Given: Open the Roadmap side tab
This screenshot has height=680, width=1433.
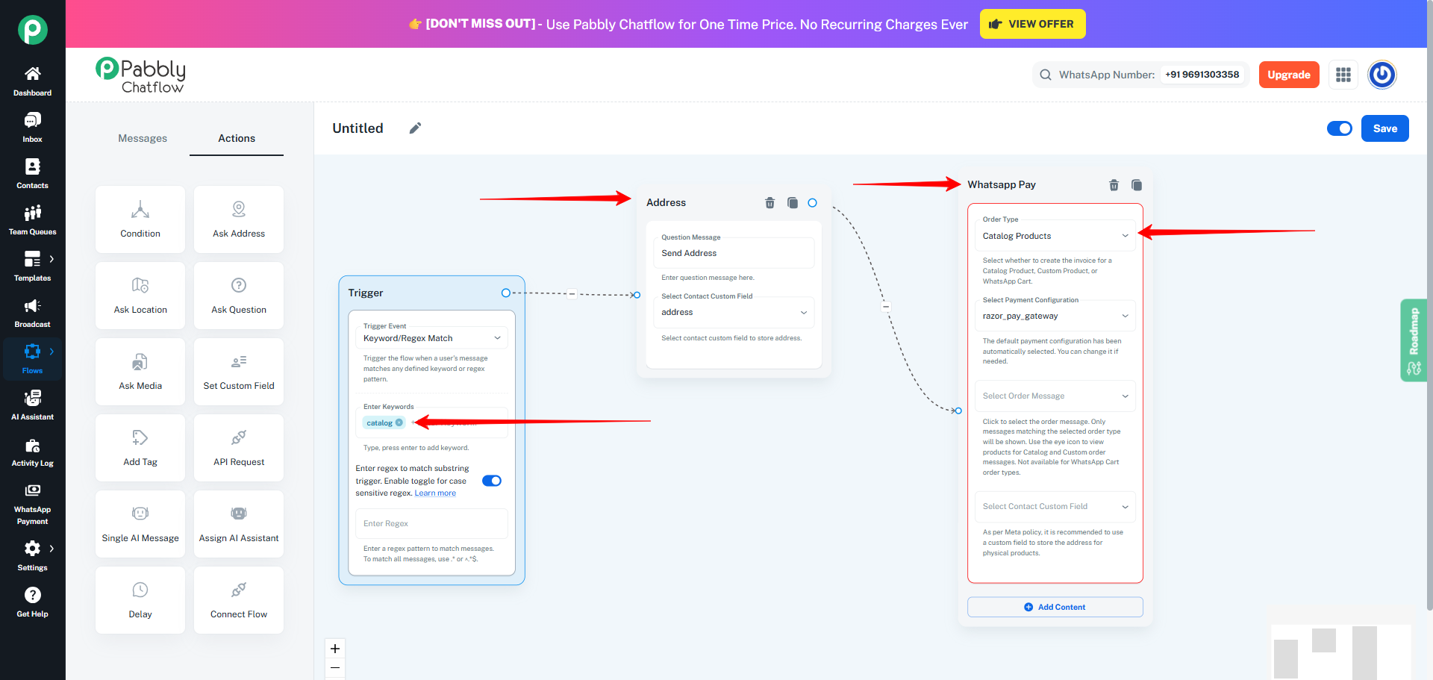Looking at the screenshot, I should [1414, 340].
